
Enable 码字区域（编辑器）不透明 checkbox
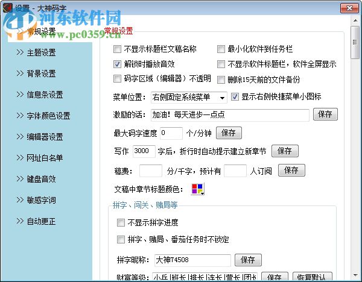pyautogui.click(x=117, y=78)
